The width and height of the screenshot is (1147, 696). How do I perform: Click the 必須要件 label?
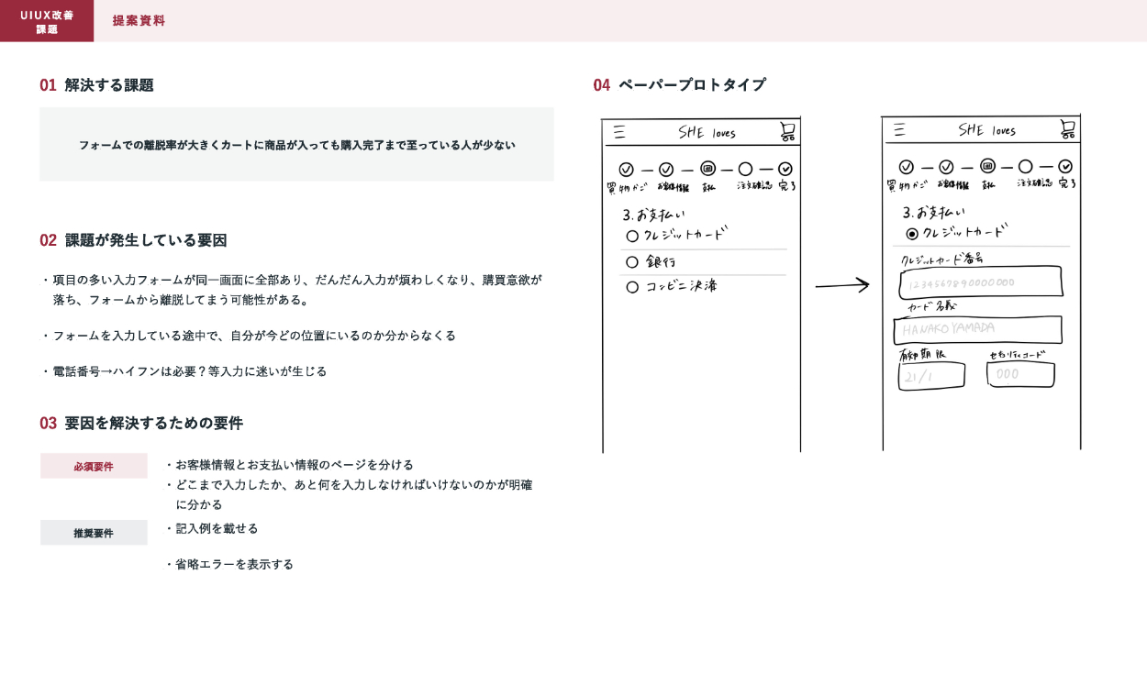coord(94,466)
